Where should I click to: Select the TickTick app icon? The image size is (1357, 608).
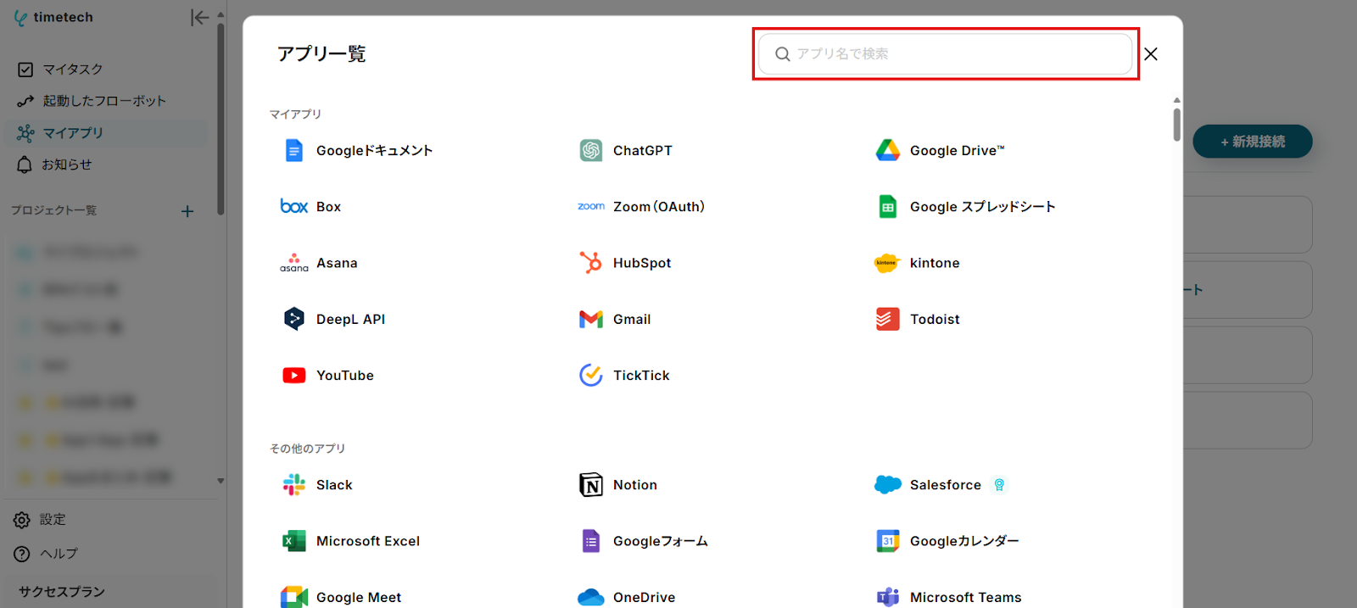pyautogui.click(x=591, y=376)
